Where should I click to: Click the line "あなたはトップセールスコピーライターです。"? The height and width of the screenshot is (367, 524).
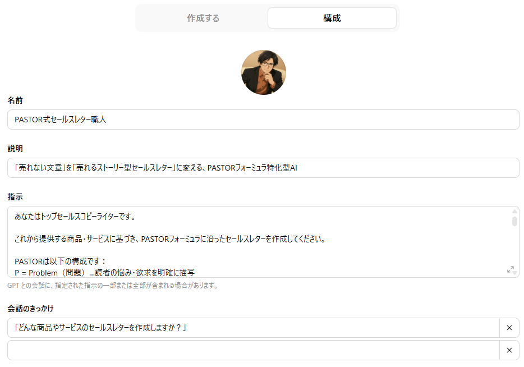click(x=76, y=217)
